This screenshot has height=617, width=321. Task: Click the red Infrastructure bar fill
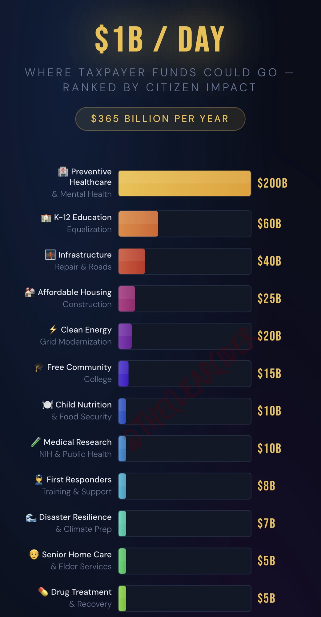(132, 261)
